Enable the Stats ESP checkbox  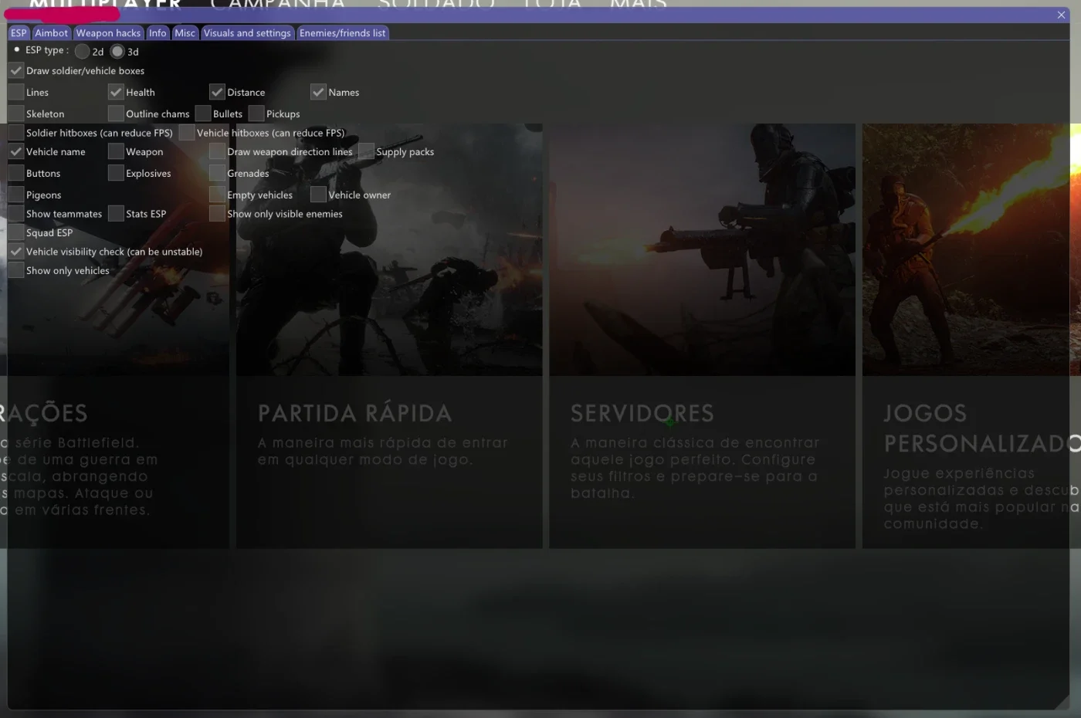(116, 214)
